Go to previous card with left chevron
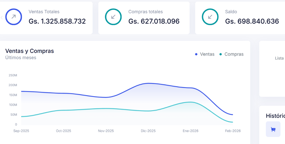The height and width of the screenshot is (144, 285). 2,18
